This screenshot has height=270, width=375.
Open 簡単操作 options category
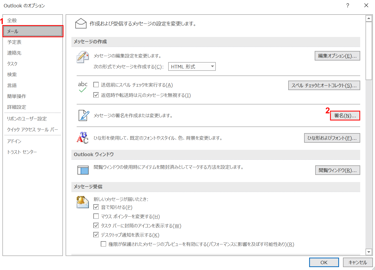click(x=33, y=96)
